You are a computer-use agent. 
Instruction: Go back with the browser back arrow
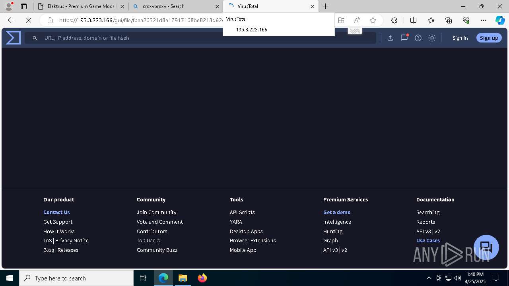click(x=11, y=20)
